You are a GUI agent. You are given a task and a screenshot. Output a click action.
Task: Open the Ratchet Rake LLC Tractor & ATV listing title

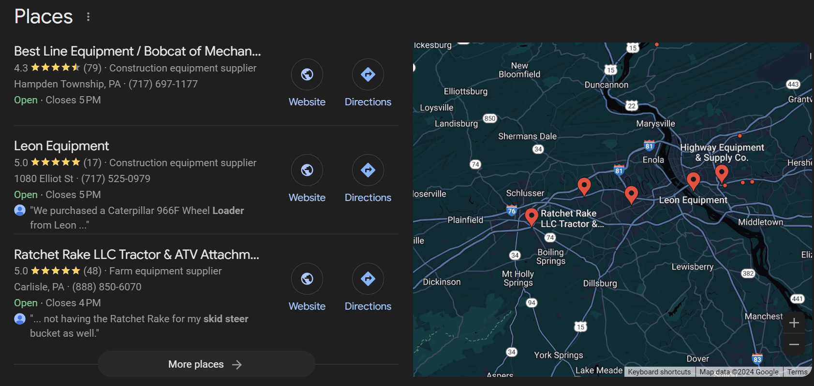[x=136, y=255]
